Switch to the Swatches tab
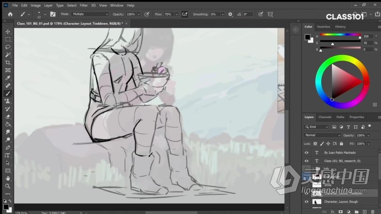This screenshot has height=214, width=381. click(x=324, y=27)
